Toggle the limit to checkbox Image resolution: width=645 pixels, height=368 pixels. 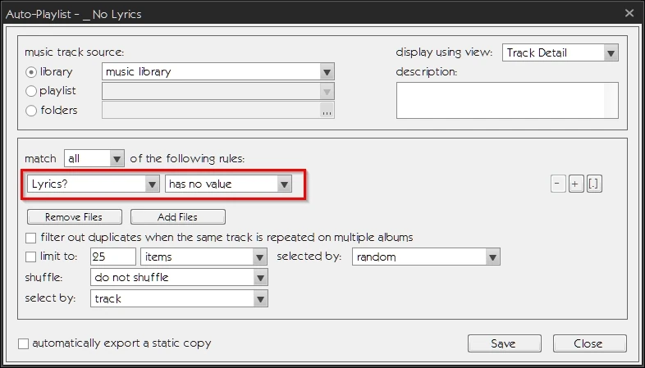pos(31,257)
